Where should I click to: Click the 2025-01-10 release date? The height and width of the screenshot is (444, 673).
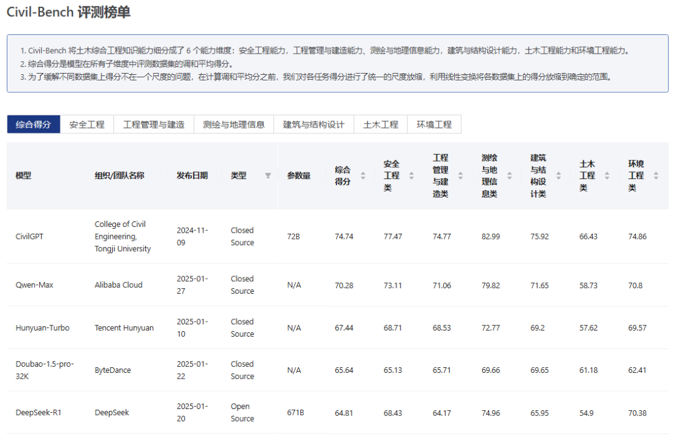click(x=193, y=328)
